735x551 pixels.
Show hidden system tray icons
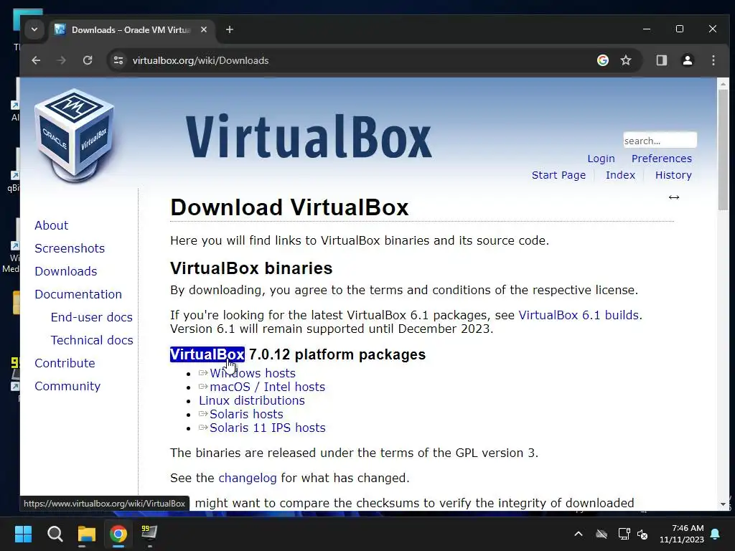pyautogui.click(x=579, y=534)
